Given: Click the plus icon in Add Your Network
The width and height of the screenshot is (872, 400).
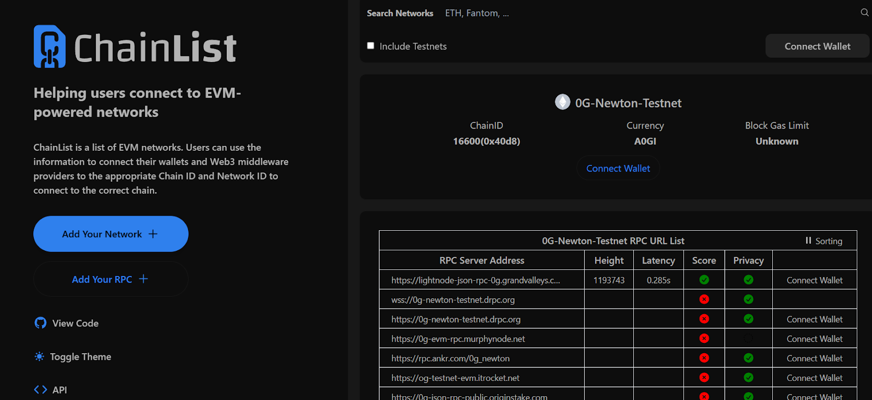Looking at the screenshot, I should coord(153,233).
